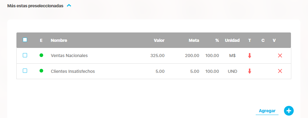The image size is (308, 118).
Task: Click the Agregar link
Action: tap(267, 111)
